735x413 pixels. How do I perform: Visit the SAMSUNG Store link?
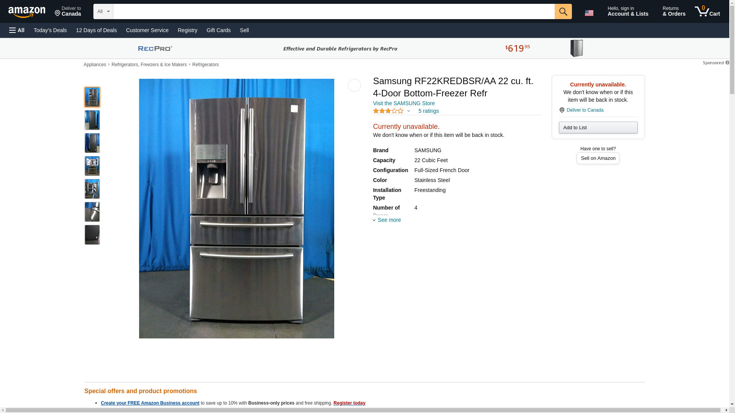pyautogui.click(x=403, y=103)
